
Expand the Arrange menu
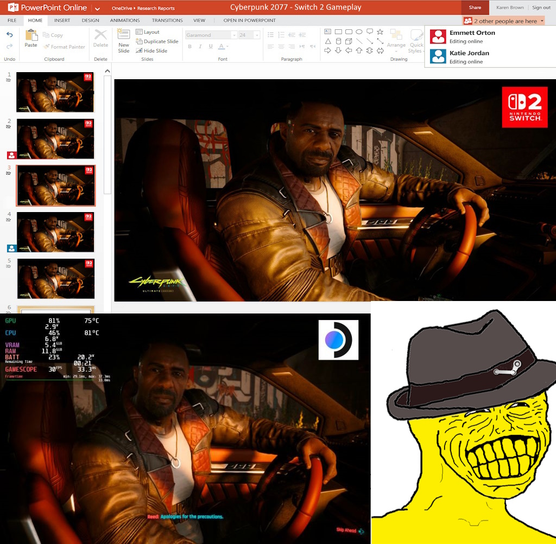396,41
